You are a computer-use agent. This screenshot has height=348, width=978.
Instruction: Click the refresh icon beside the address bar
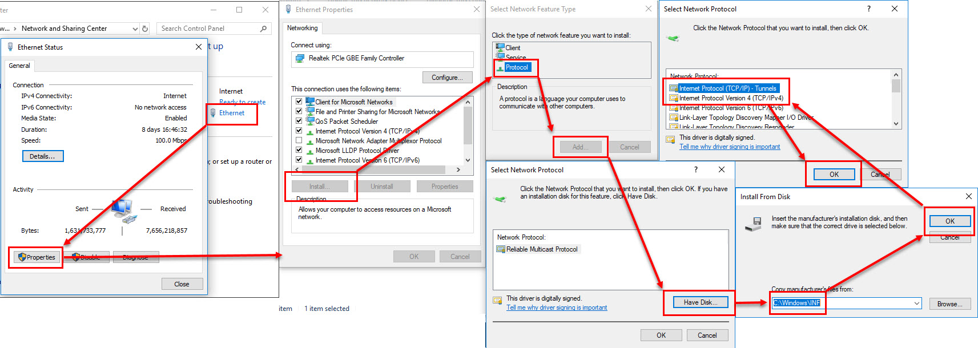(145, 29)
